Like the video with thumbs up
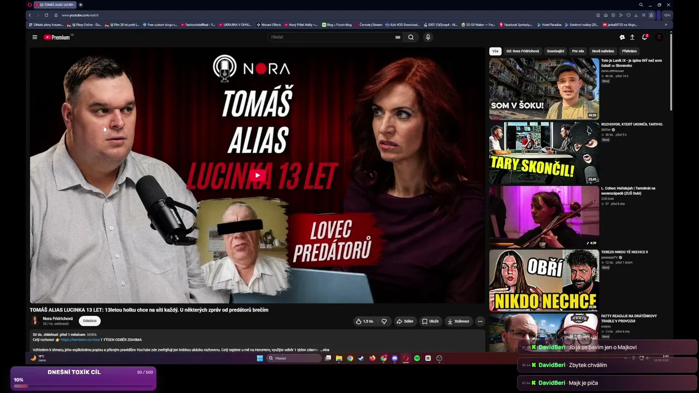The width and height of the screenshot is (699, 393). [364, 321]
